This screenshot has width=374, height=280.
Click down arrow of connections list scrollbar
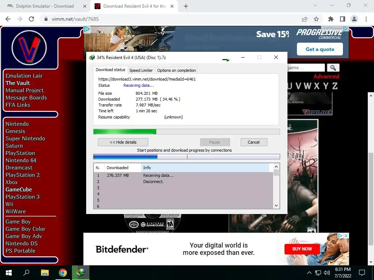(x=276, y=206)
